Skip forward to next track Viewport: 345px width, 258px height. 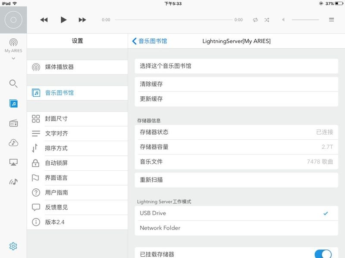click(82, 20)
